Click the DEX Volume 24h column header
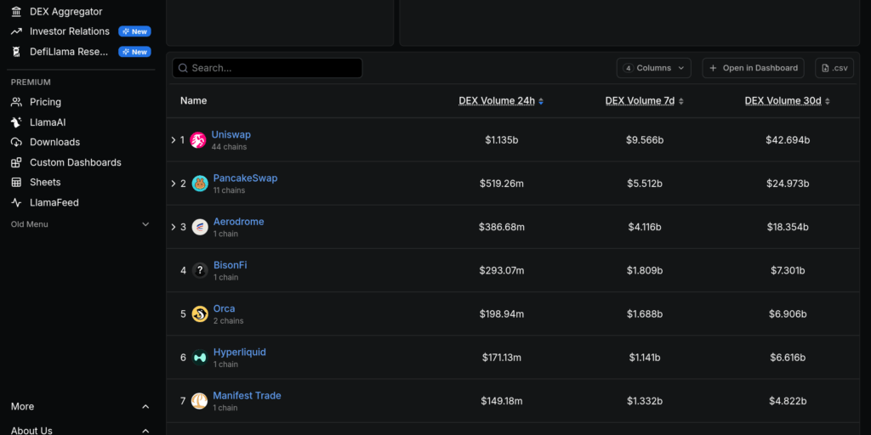The height and width of the screenshot is (435, 871). tap(497, 101)
